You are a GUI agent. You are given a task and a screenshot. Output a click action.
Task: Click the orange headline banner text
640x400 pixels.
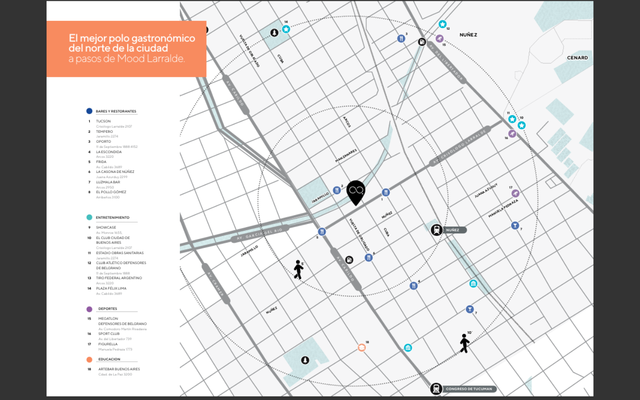click(x=132, y=48)
